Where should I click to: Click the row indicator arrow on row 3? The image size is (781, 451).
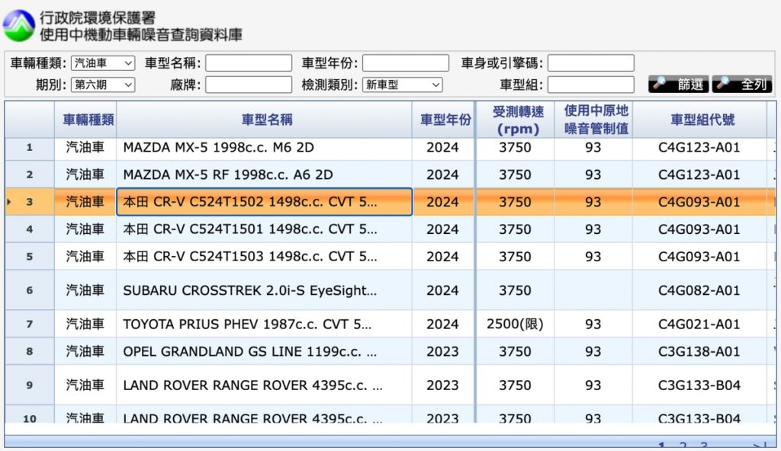9,202
